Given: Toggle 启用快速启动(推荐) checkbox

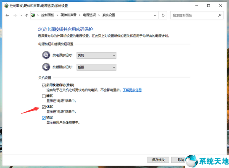Looking at the screenshot, I should coord(44,85).
